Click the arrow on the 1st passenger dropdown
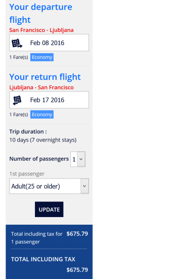The height and width of the screenshot is (279, 190). [85, 186]
